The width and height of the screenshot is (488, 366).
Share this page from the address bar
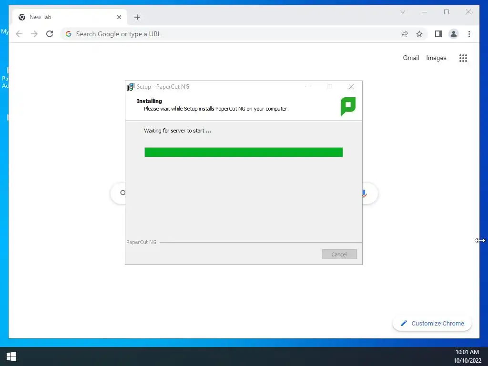[x=404, y=34]
